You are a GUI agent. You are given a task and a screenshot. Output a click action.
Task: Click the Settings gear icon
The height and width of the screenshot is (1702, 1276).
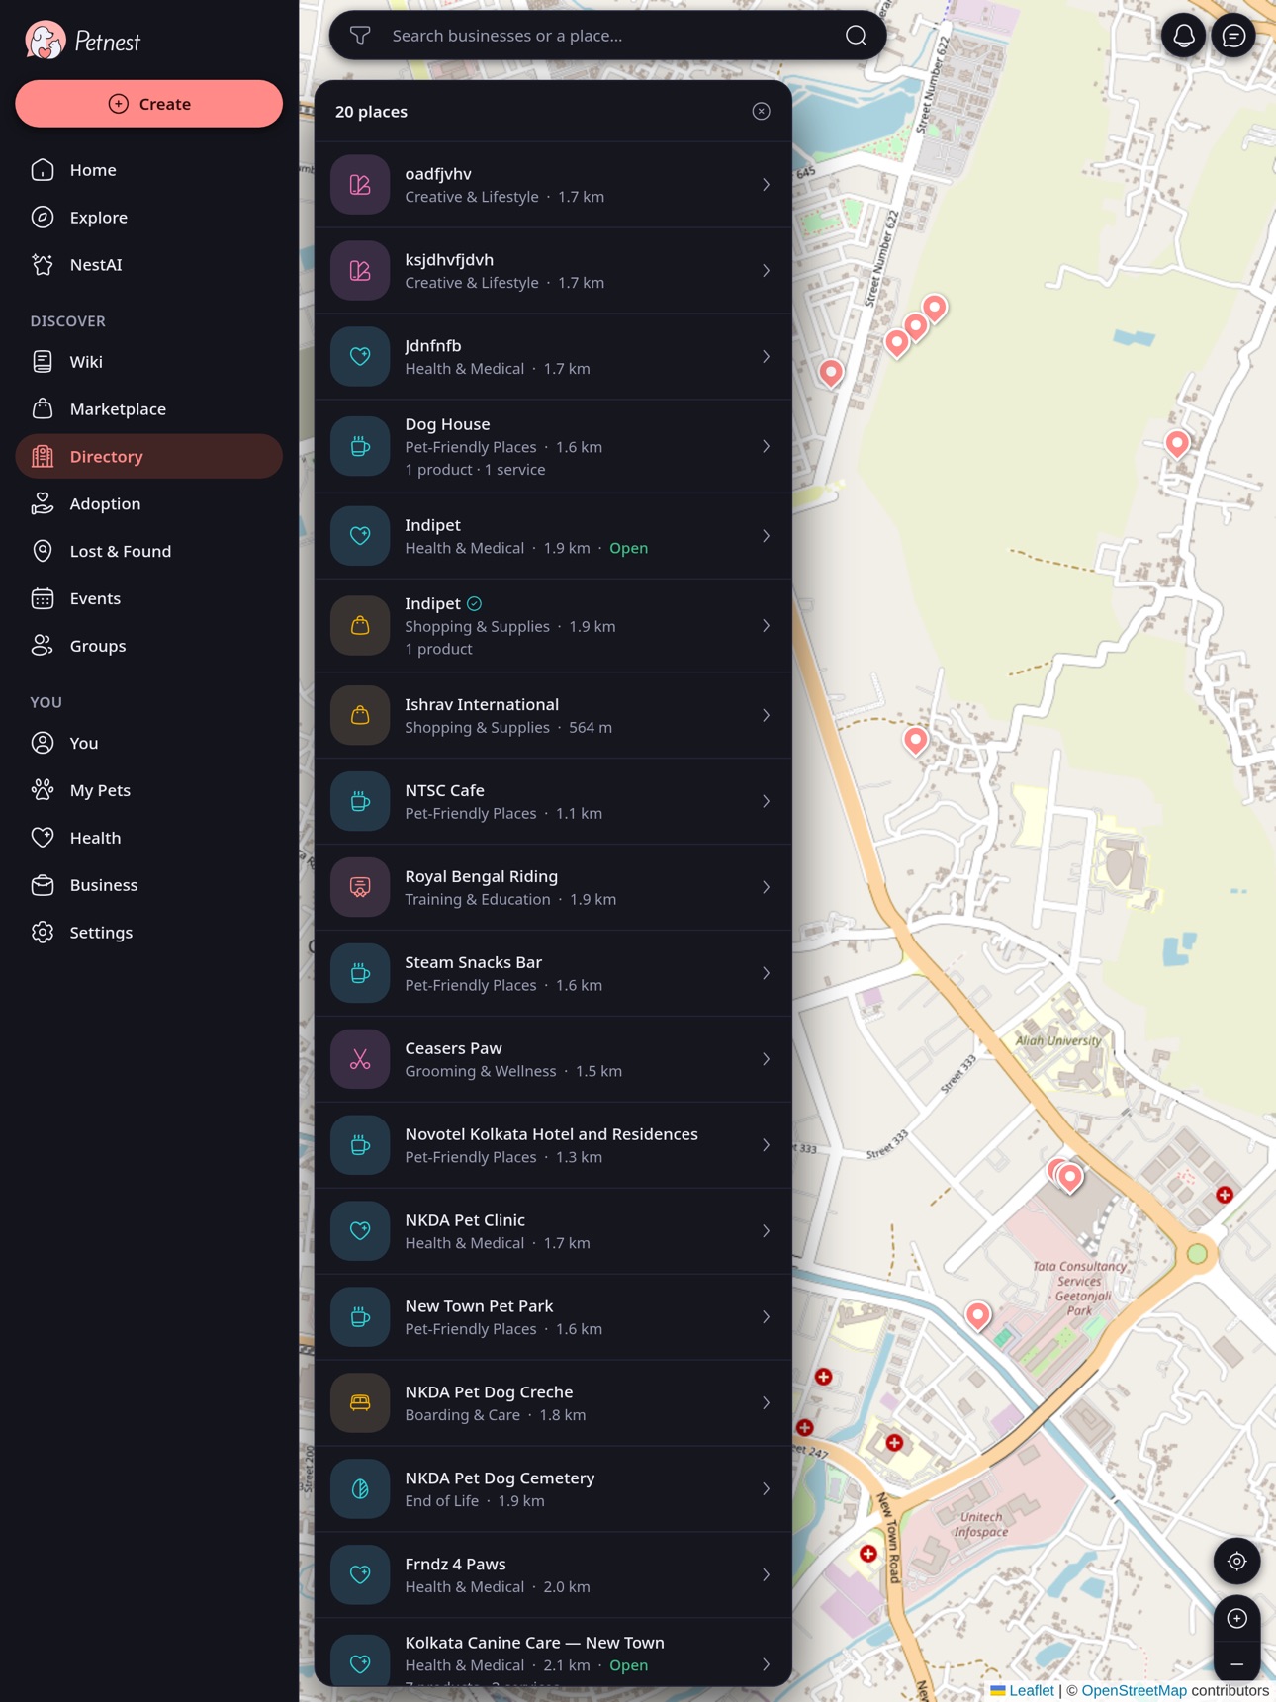click(43, 934)
